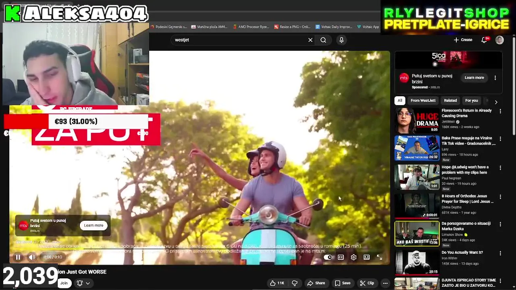Select the For you chip
The image size is (516, 290).
click(x=471, y=101)
